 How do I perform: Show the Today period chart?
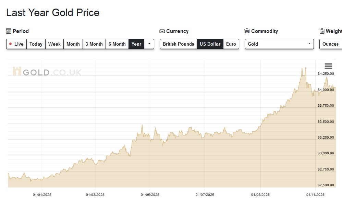[x=36, y=44]
